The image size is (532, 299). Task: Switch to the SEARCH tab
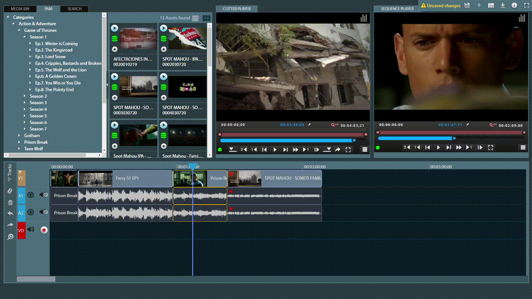(x=74, y=9)
